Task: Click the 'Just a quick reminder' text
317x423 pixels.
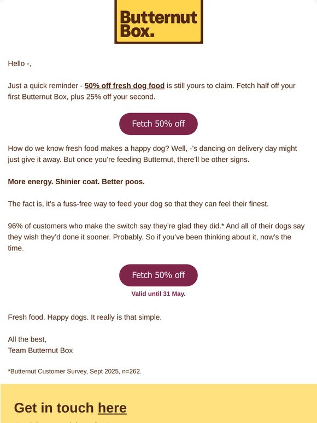Action: (x=43, y=85)
